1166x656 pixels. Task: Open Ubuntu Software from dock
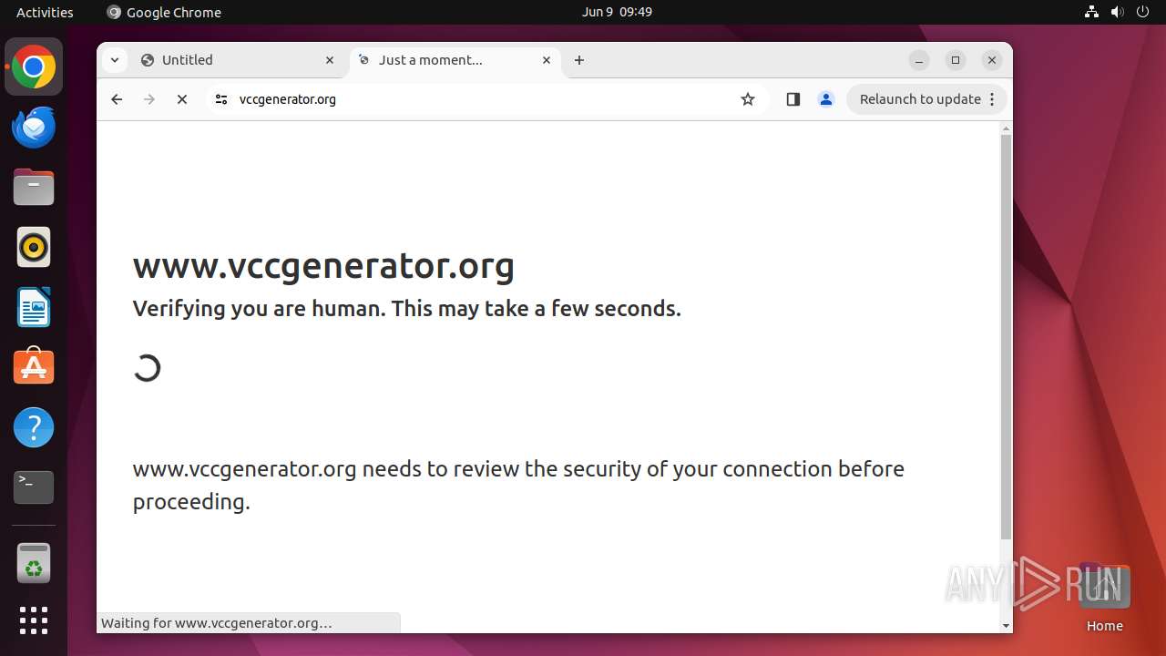[34, 367]
